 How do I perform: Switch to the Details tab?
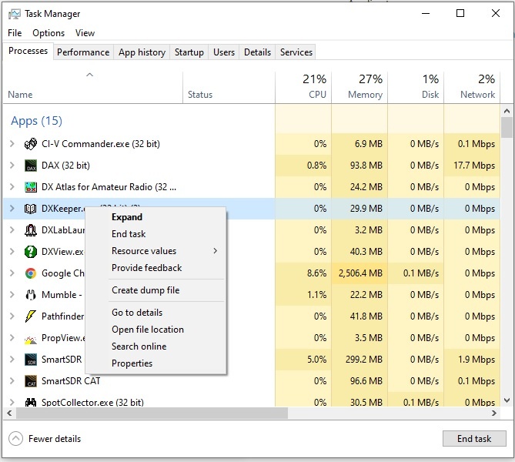(257, 52)
